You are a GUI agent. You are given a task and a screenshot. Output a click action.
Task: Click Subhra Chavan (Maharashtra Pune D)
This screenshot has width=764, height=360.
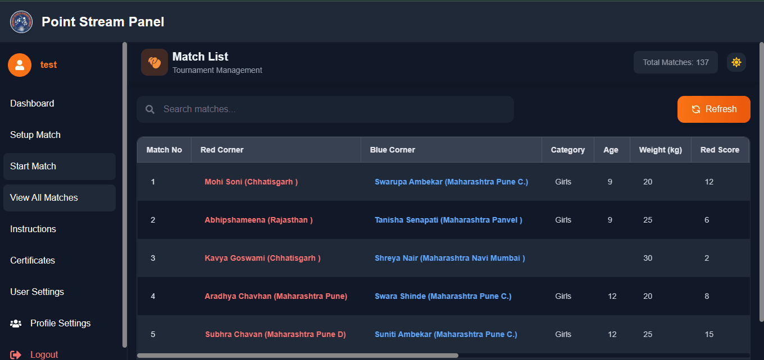[275, 334]
